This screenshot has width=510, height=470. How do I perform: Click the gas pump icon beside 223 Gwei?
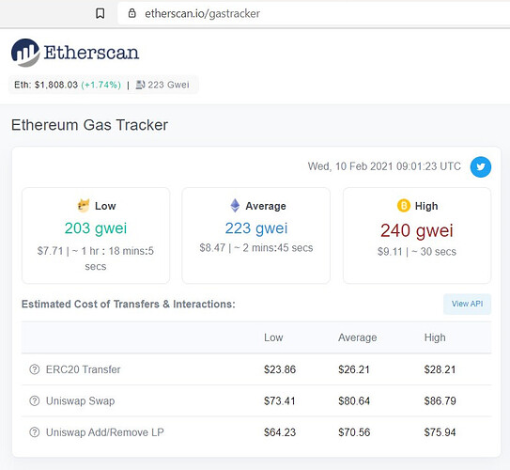pos(140,85)
